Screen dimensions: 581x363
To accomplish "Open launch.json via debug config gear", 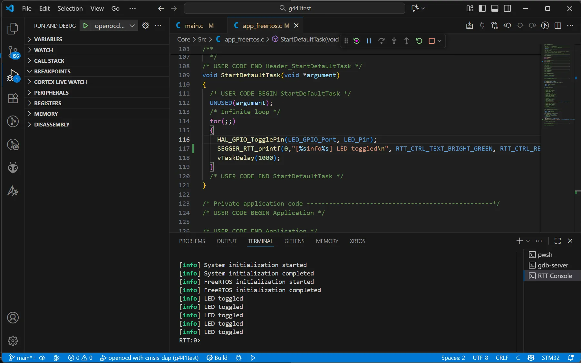I will point(146,26).
